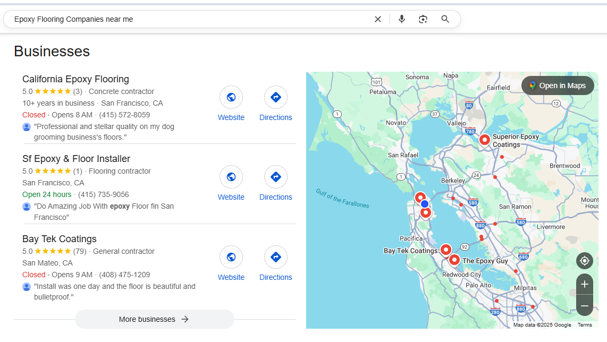Select The Epoxy Guy map pin

(454, 260)
